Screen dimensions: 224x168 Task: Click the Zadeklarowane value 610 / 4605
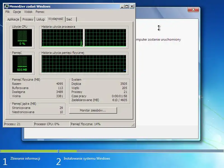click(120, 100)
